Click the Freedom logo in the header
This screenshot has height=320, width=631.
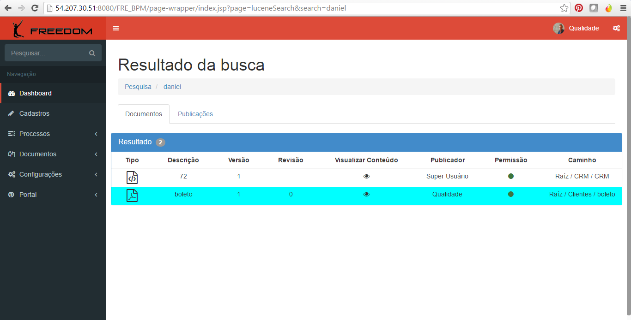coord(53,29)
